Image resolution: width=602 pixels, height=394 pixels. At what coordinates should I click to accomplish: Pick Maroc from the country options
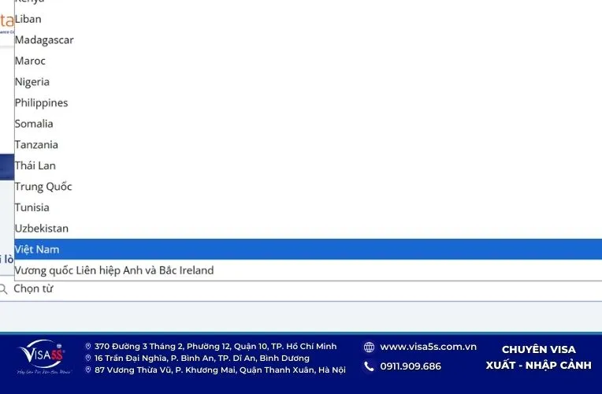coord(308,61)
